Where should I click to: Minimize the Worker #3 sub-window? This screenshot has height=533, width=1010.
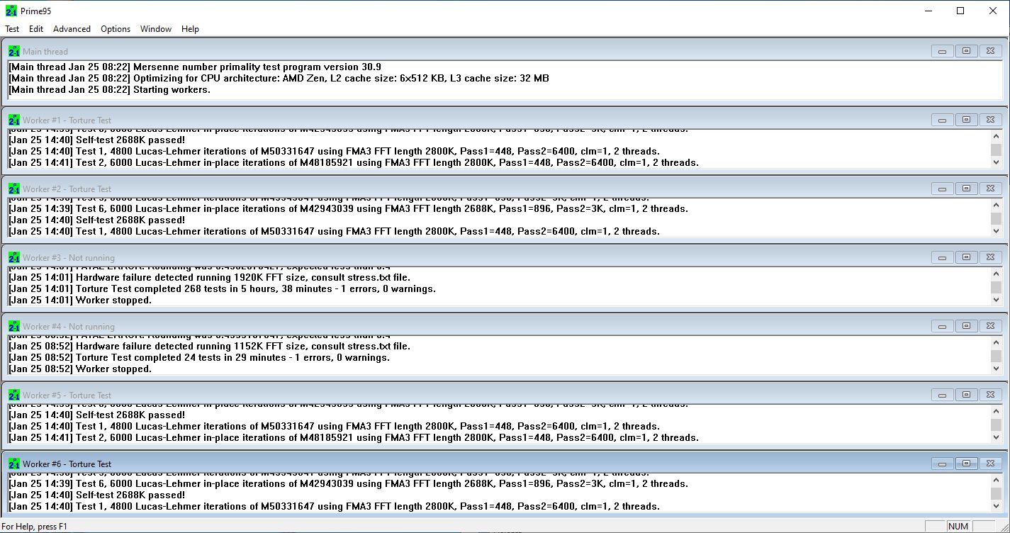[942, 257]
